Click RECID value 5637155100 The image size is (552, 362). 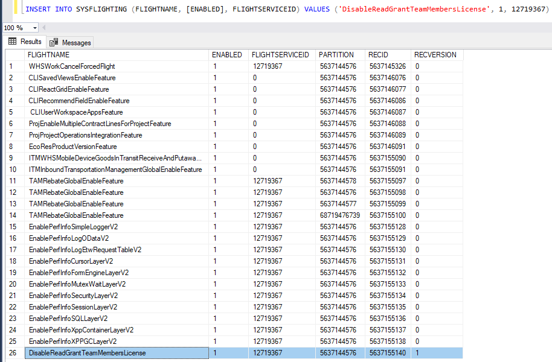pyautogui.click(x=388, y=215)
